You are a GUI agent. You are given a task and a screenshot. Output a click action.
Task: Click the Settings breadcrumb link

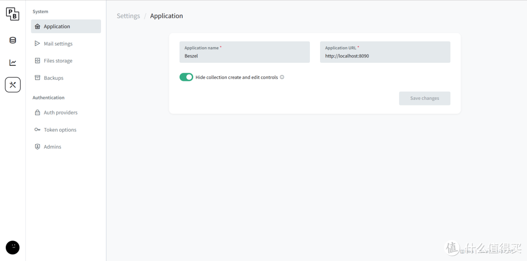pyautogui.click(x=128, y=16)
